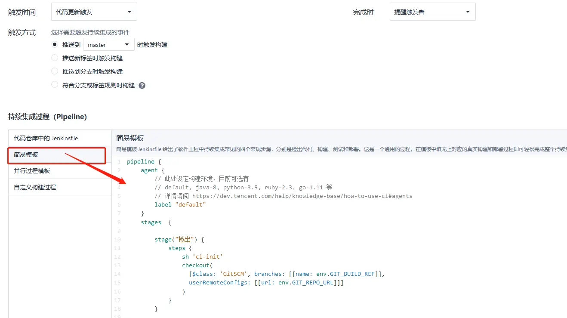Select 推送新标签时触发构建 radio option
This screenshot has height=318, width=567.
(x=55, y=58)
